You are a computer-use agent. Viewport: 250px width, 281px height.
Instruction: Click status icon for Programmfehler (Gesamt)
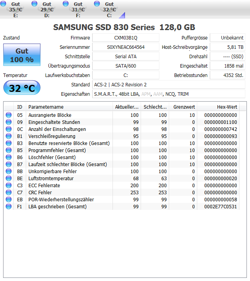(x=9, y=150)
